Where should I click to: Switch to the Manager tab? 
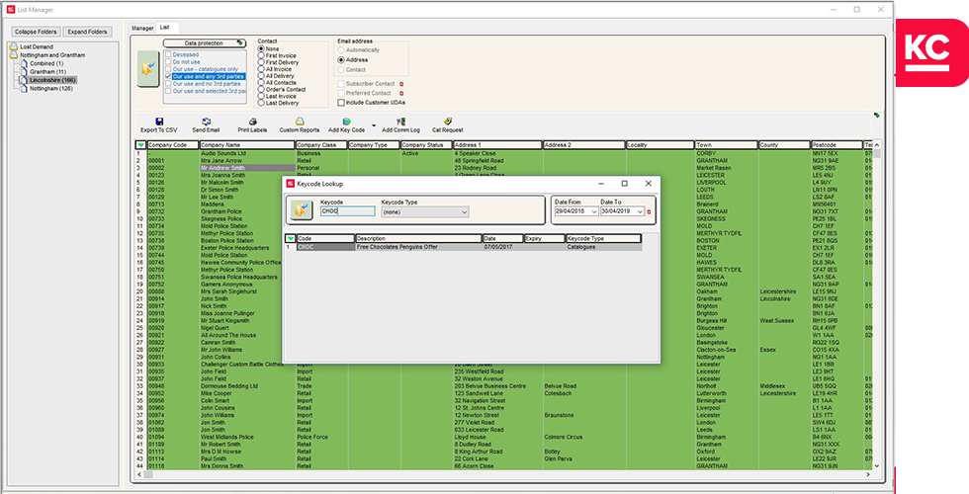click(142, 28)
